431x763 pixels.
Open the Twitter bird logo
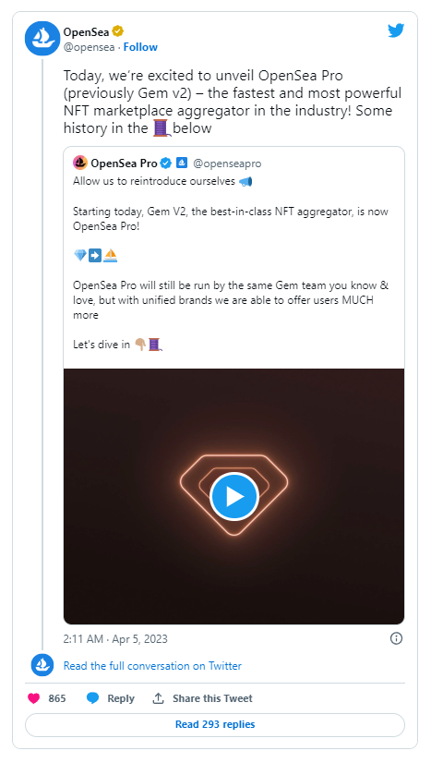(x=396, y=30)
